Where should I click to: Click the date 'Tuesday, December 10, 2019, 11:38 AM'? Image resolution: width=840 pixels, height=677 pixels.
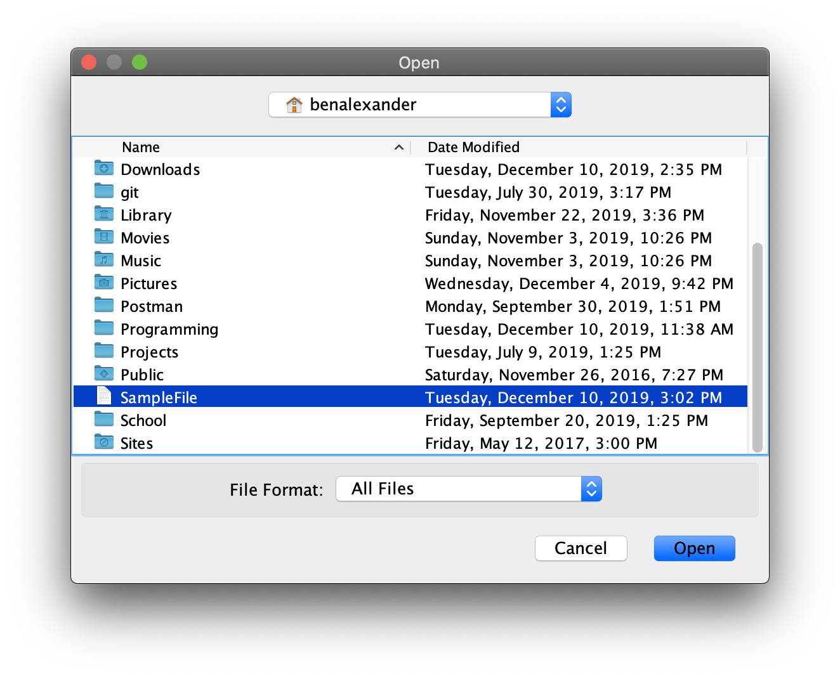point(579,330)
